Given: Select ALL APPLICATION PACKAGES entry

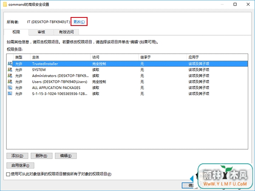Looking at the screenshot, I should point(127,88).
